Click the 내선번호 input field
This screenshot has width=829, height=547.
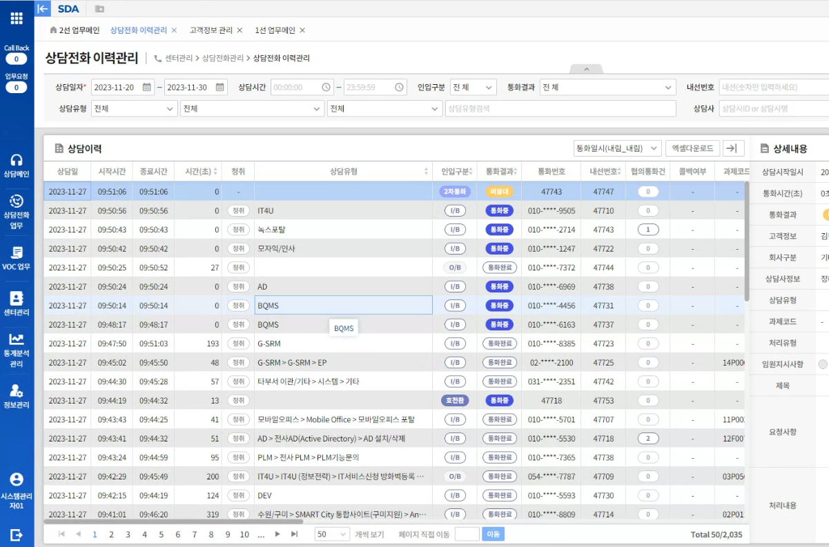coord(774,88)
